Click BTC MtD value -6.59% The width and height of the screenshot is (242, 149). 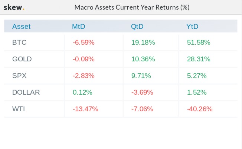(x=84, y=43)
